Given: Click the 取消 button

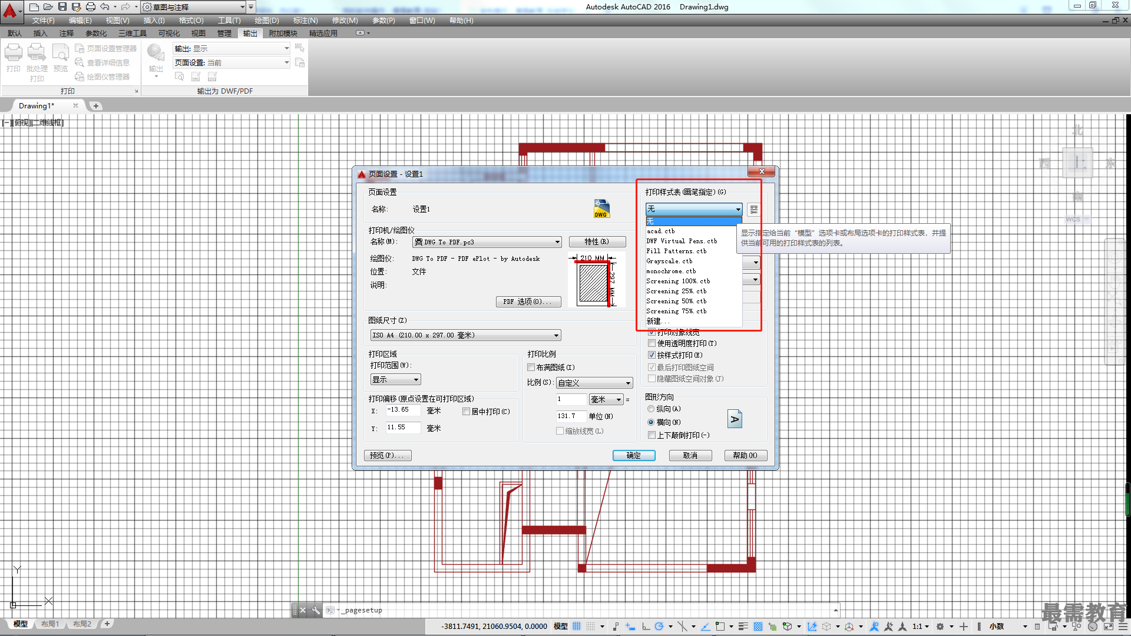Looking at the screenshot, I should pos(690,455).
